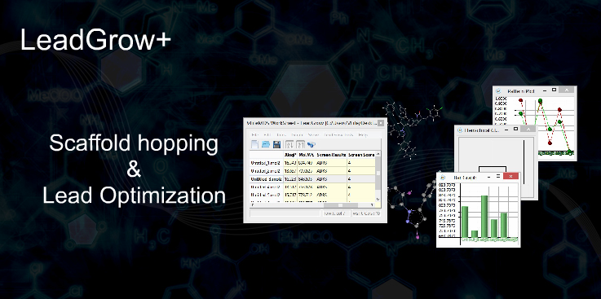Open the File menu in the worksheet
Screen dimensions: 601x299
[x=254, y=134]
